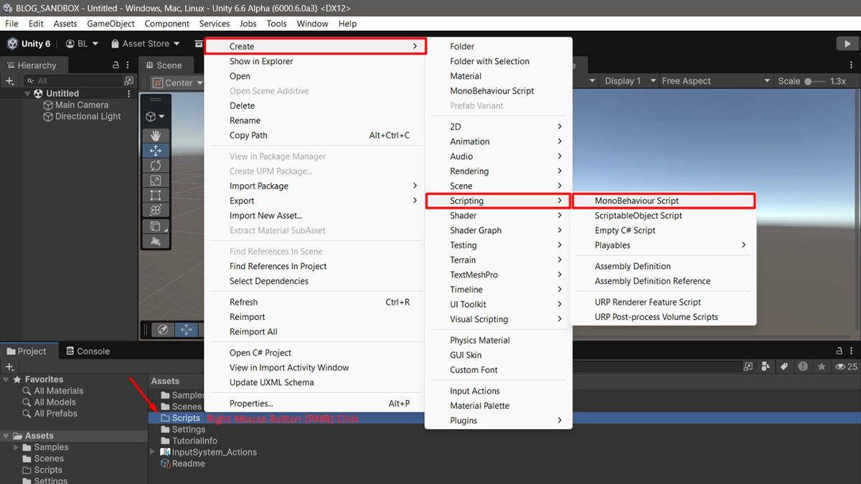Select the Scale tool in Scene toolbar
861x484 pixels.
pos(156,181)
